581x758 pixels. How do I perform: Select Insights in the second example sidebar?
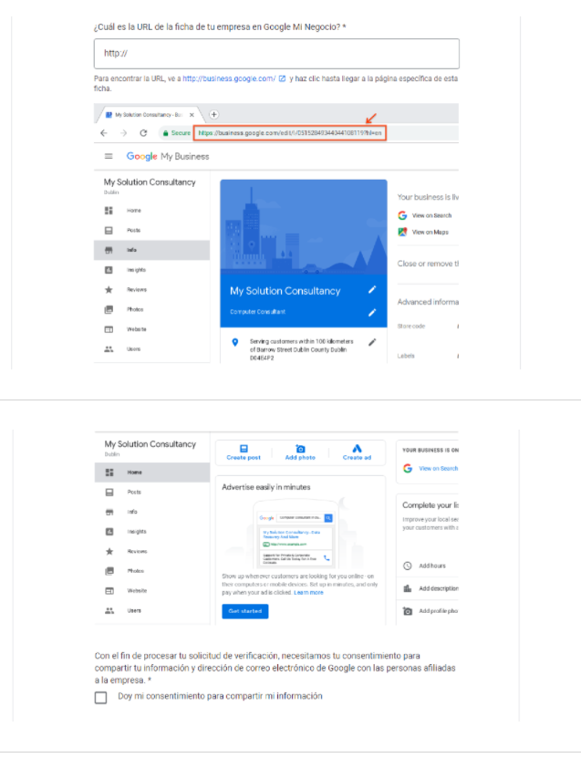pyautogui.click(x=137, y=532)
